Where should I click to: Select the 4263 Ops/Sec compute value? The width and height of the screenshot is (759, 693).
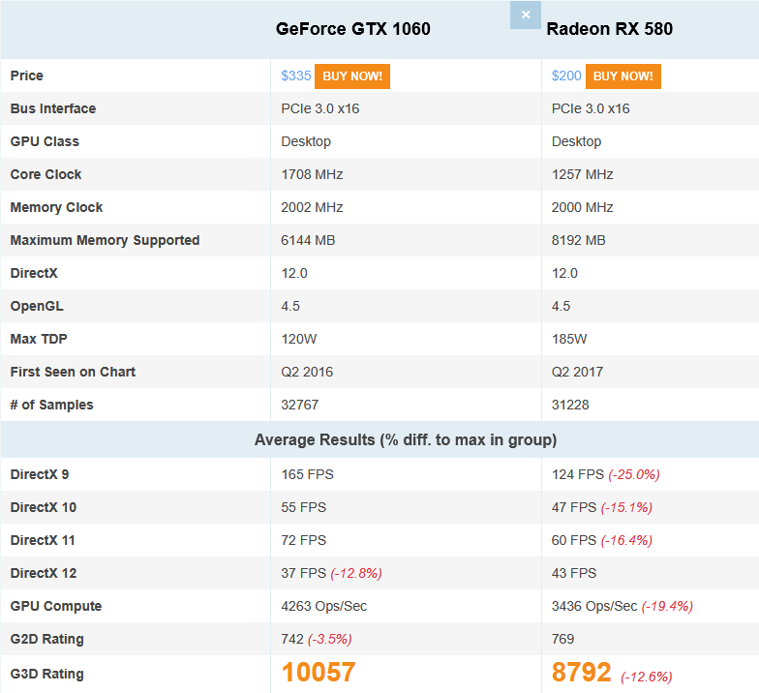pos(323,606)
